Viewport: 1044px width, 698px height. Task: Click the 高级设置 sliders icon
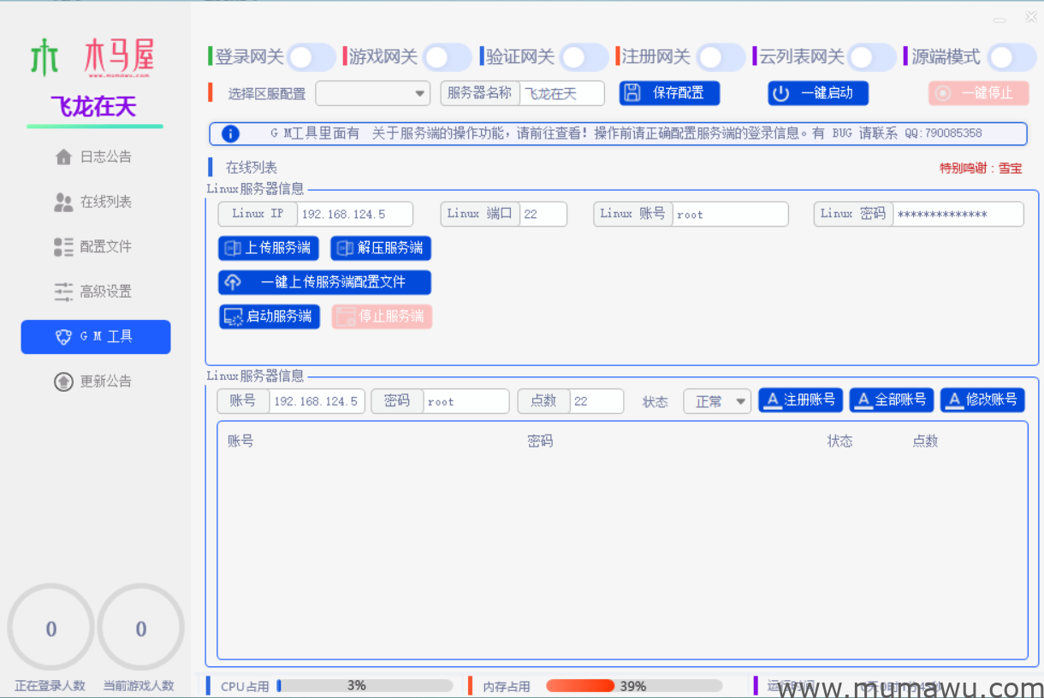[x=62, y=291]
